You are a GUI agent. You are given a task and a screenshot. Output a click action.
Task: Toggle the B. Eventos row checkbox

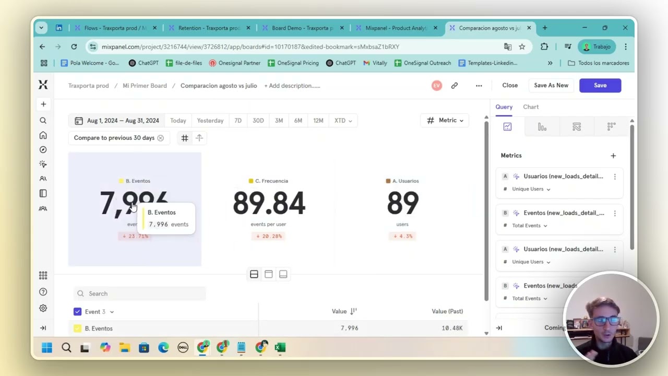point(77,328)
